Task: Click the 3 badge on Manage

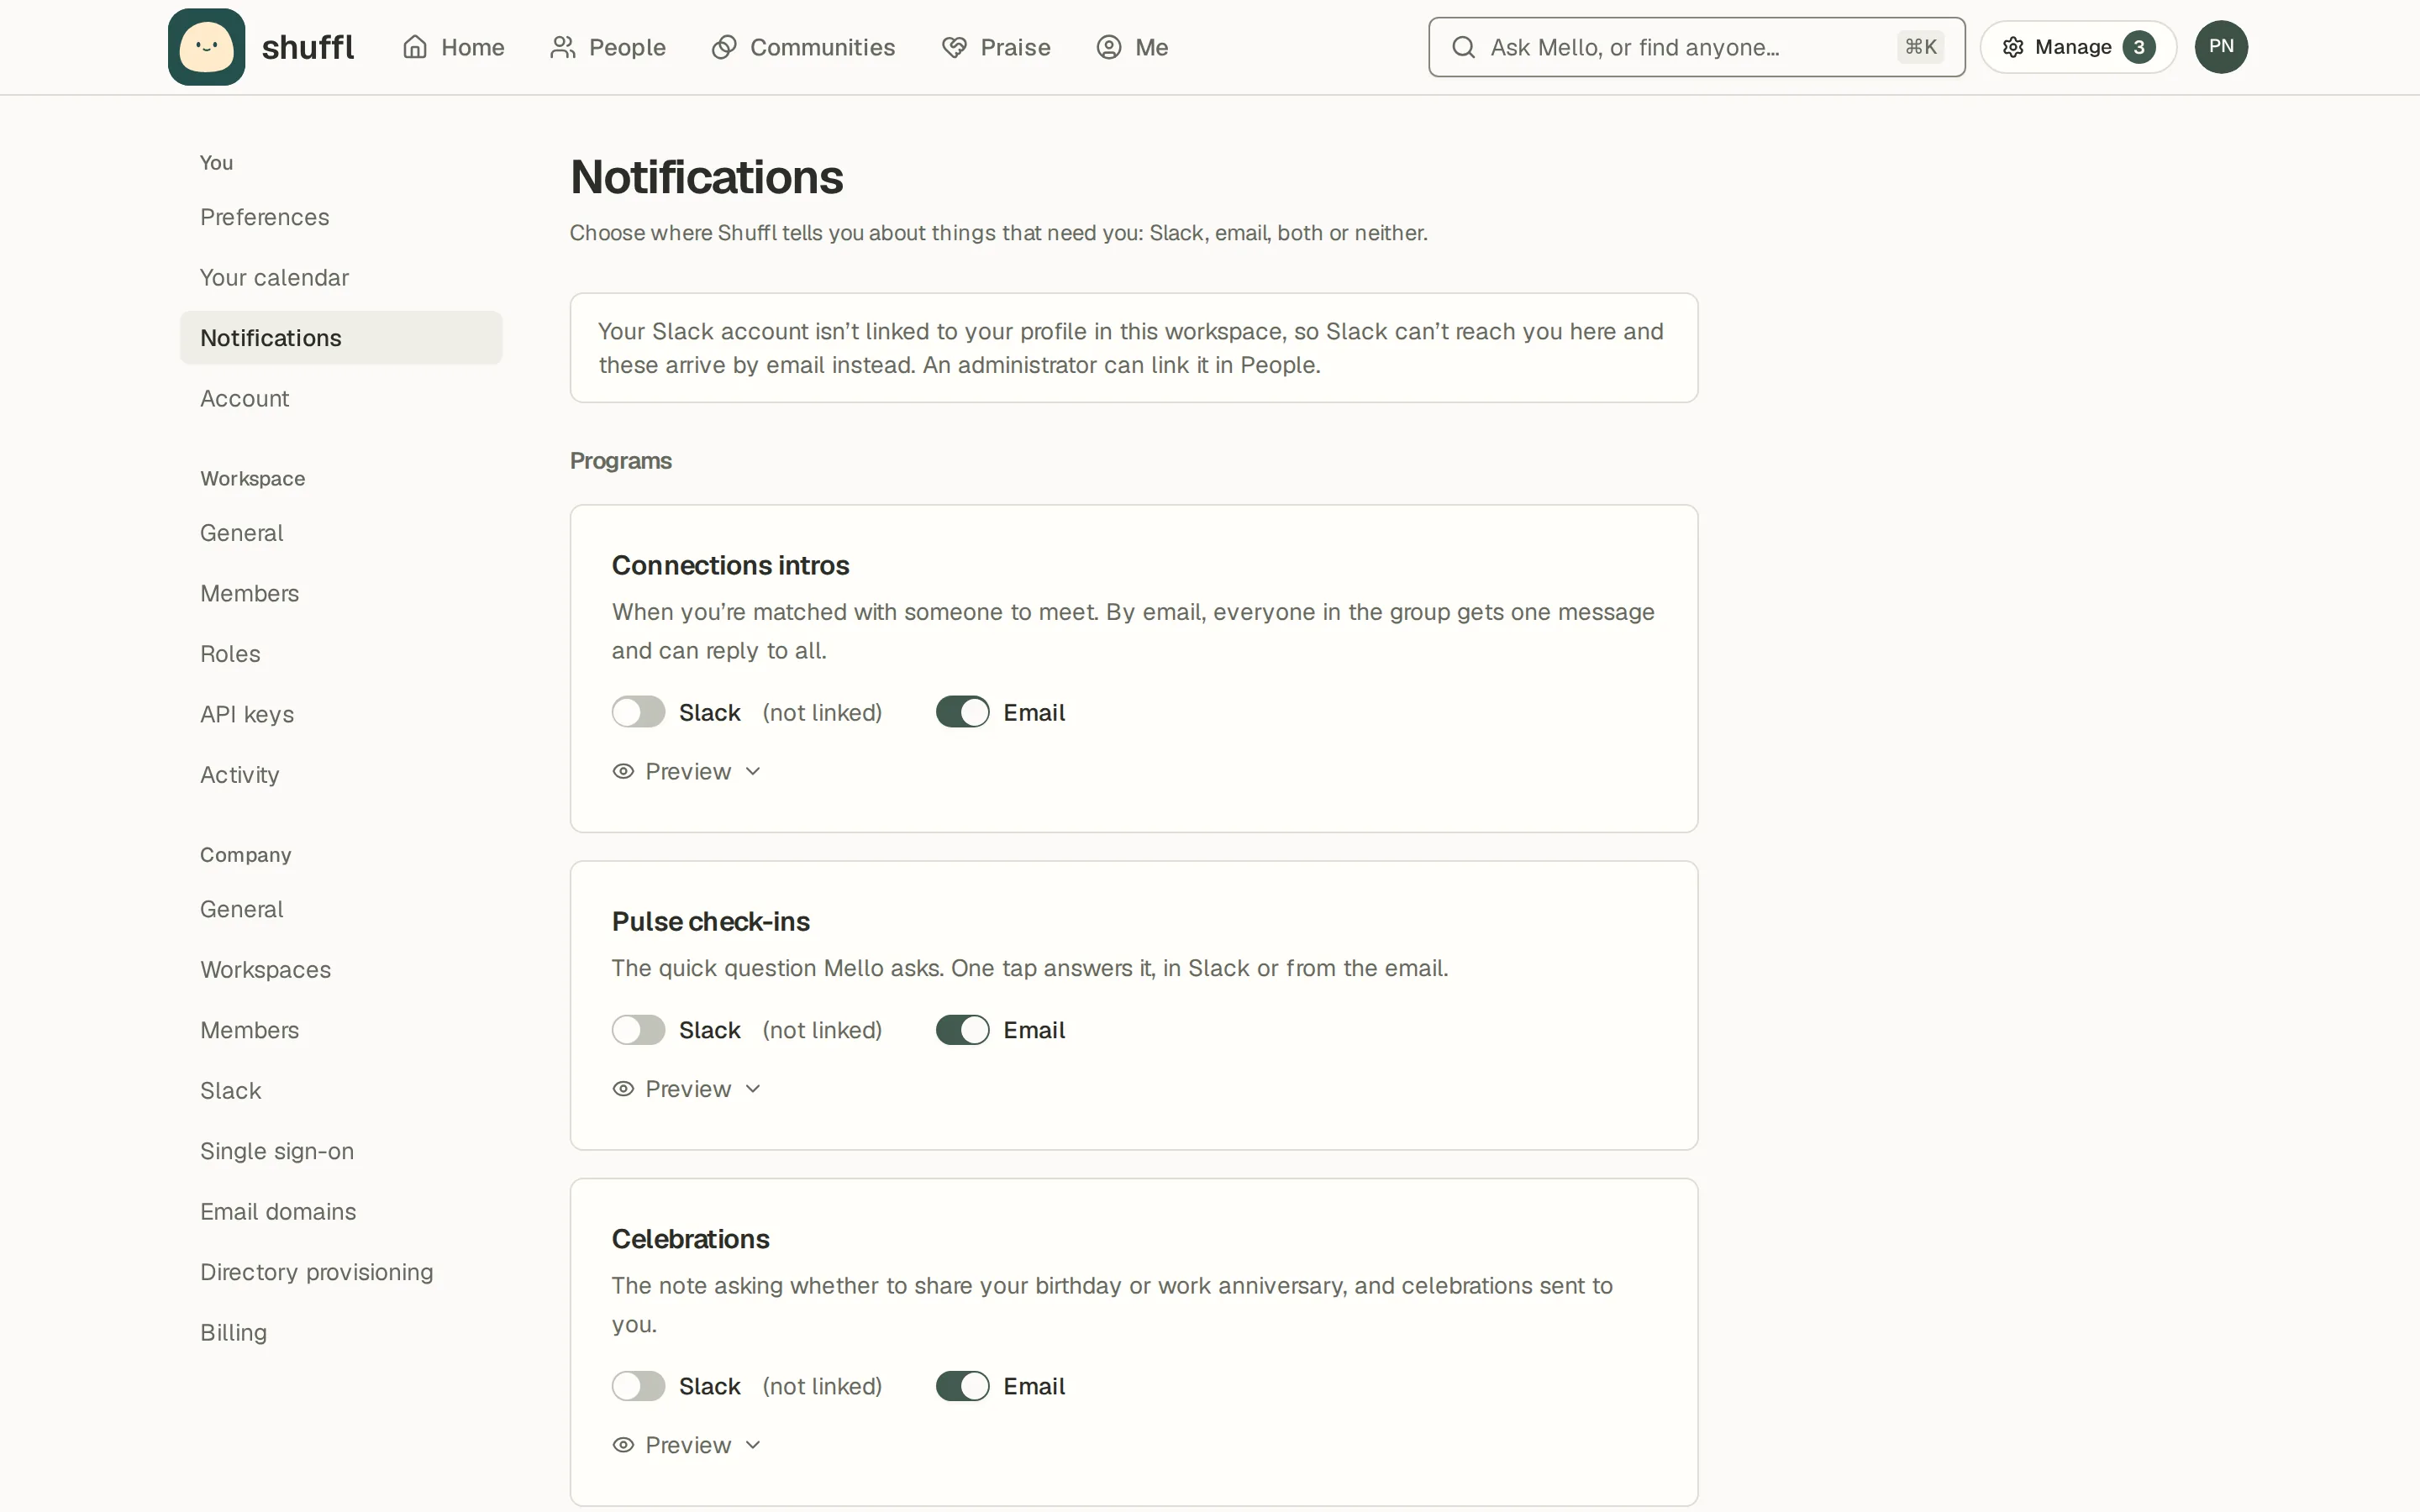Action: click(x=2139, y=47)
